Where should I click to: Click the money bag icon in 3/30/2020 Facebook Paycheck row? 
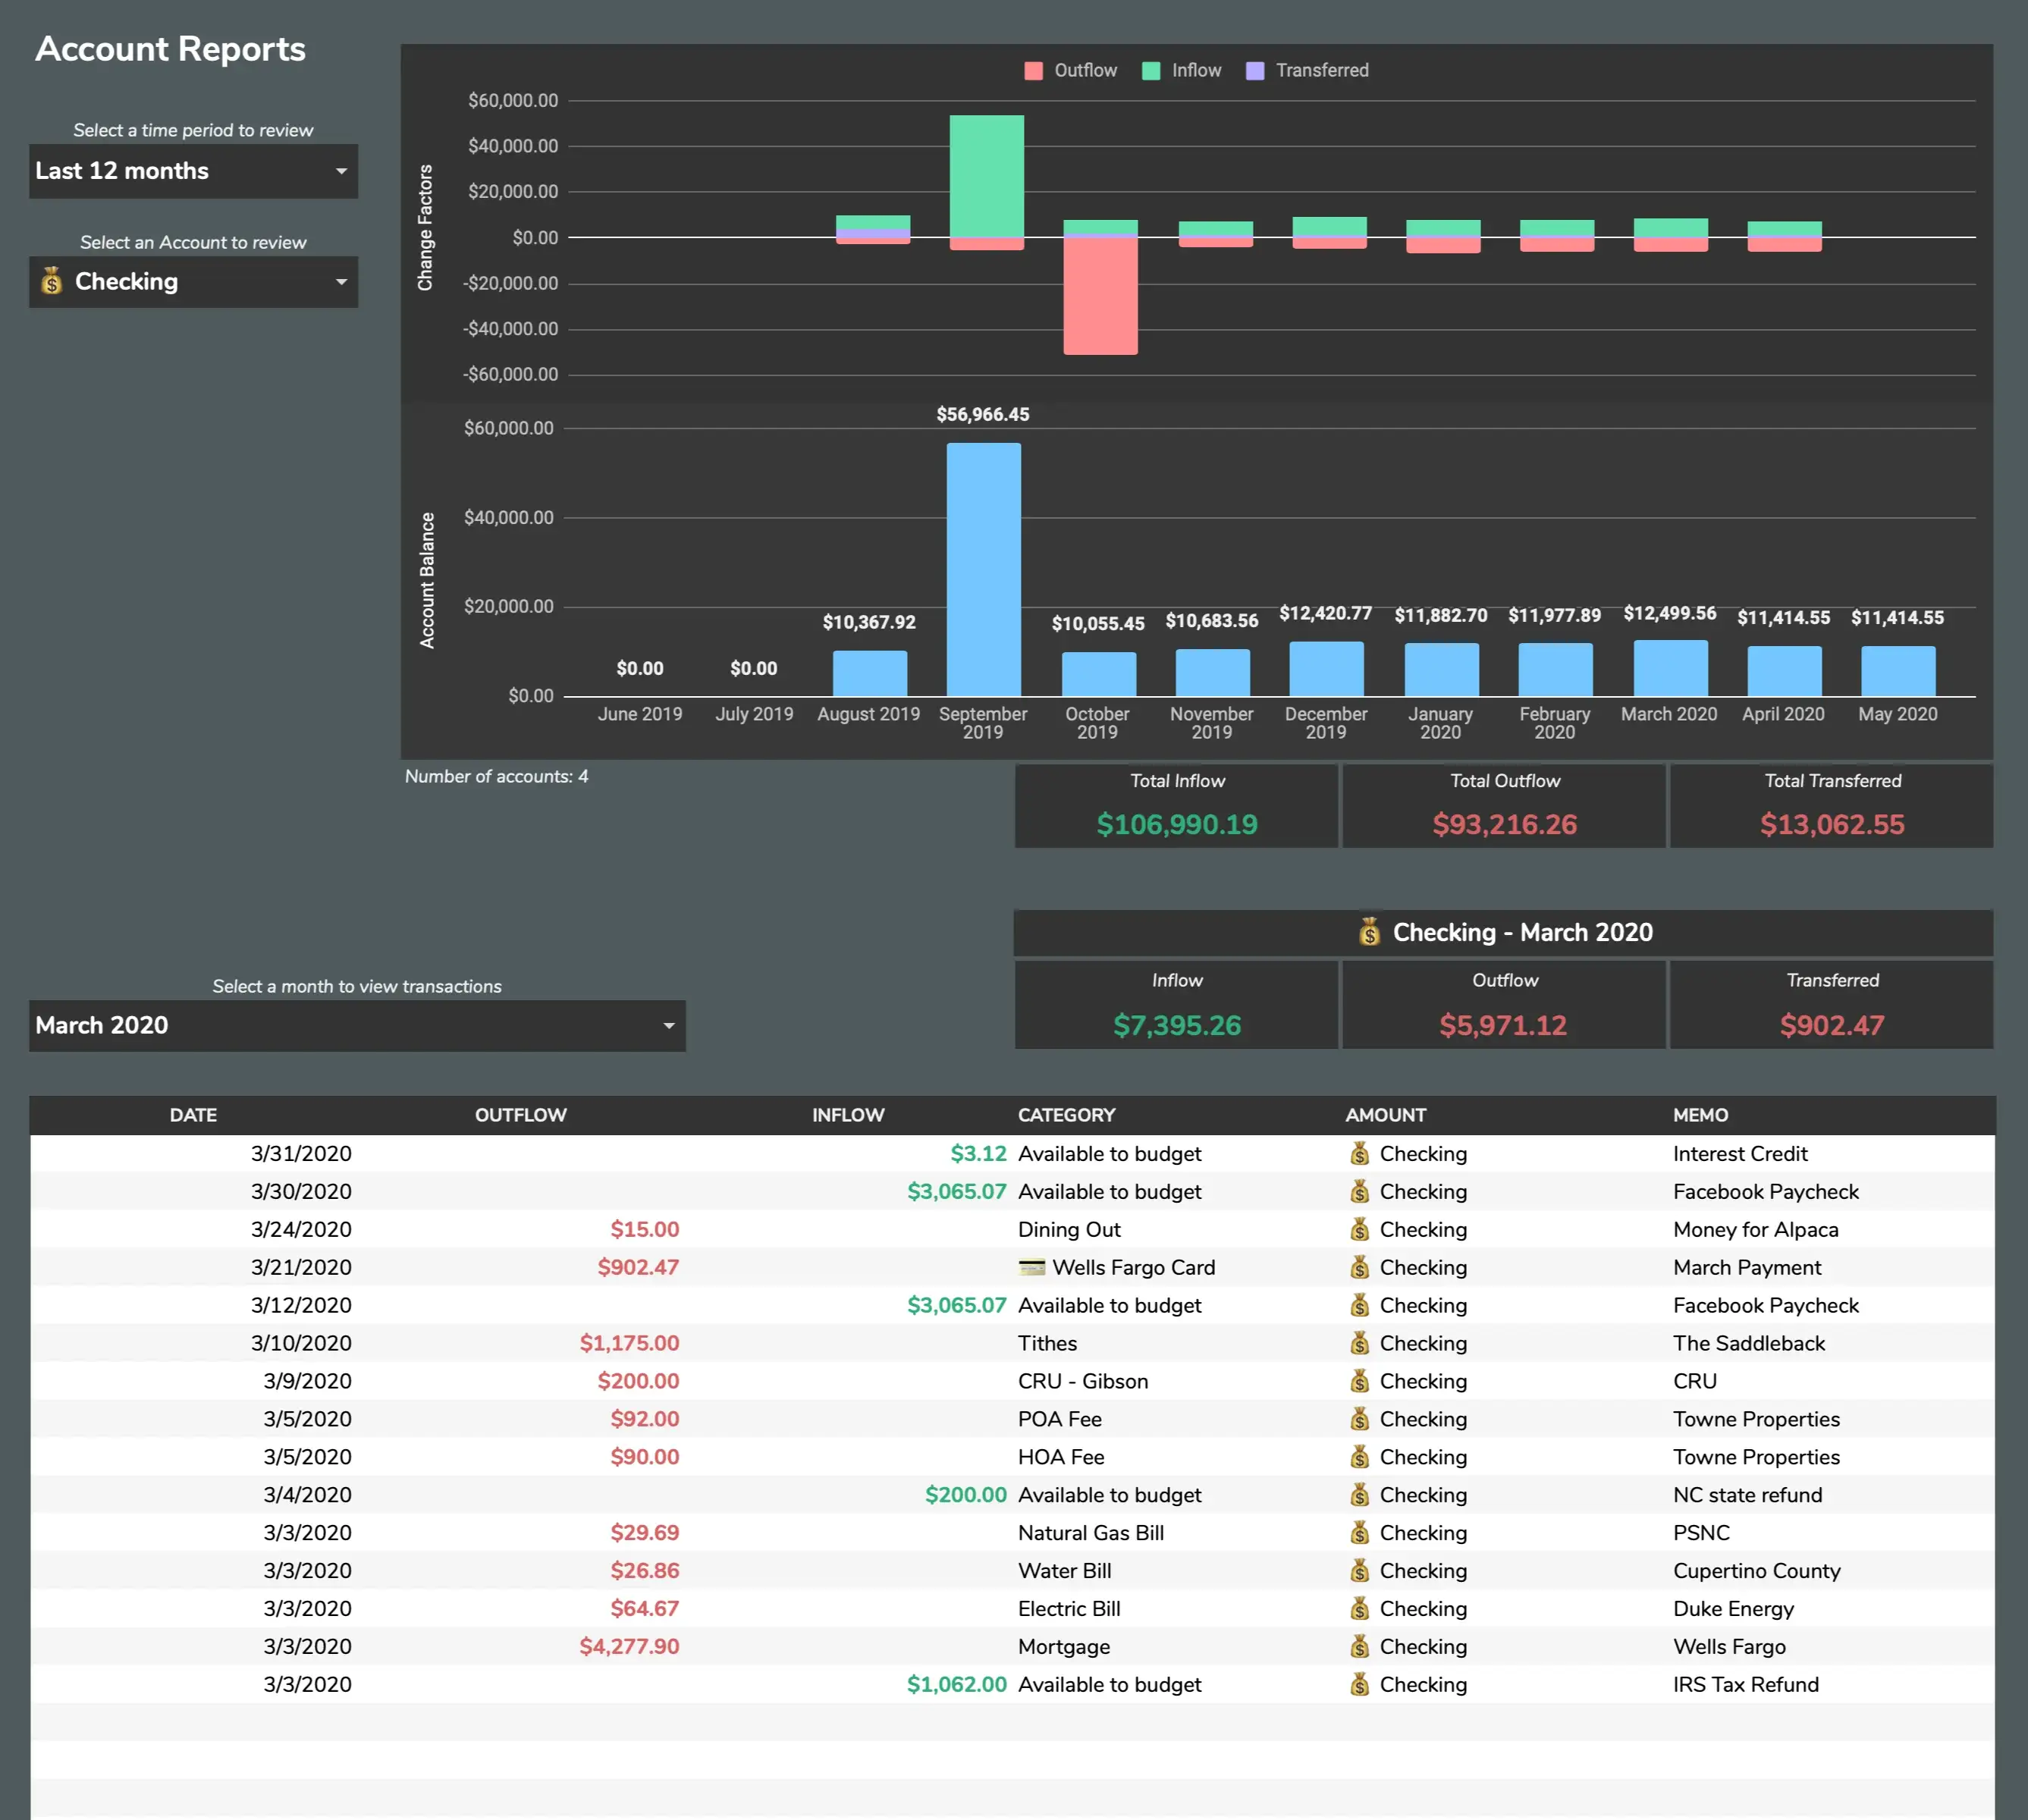click(1359, 1191)
